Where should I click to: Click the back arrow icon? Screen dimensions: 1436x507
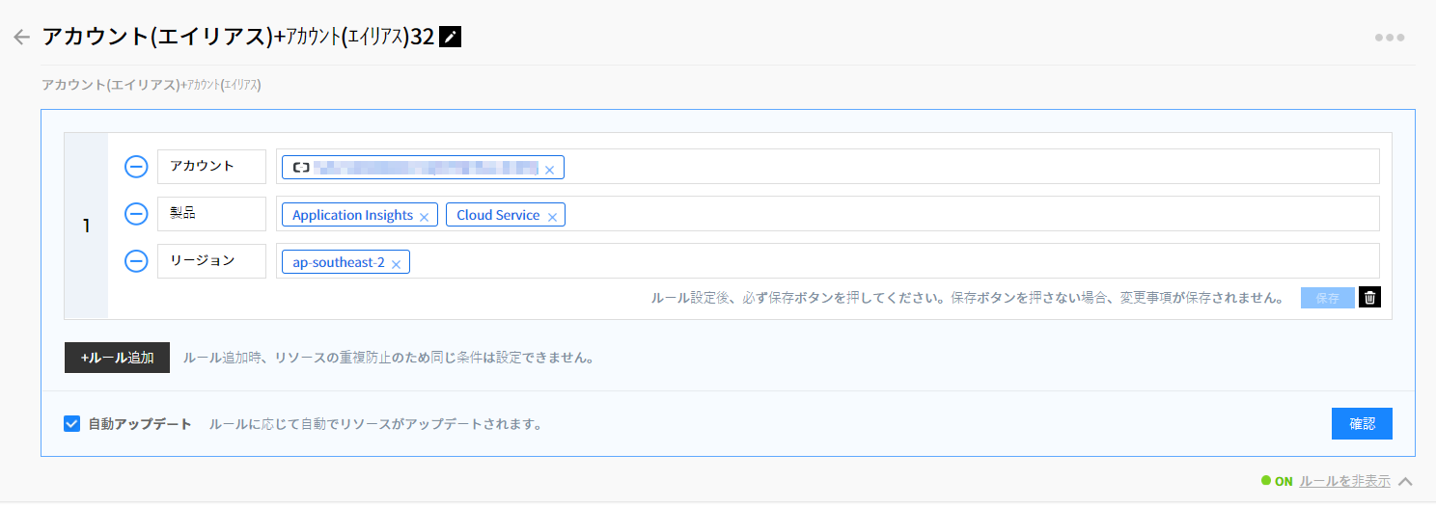[x=21, y=38]
